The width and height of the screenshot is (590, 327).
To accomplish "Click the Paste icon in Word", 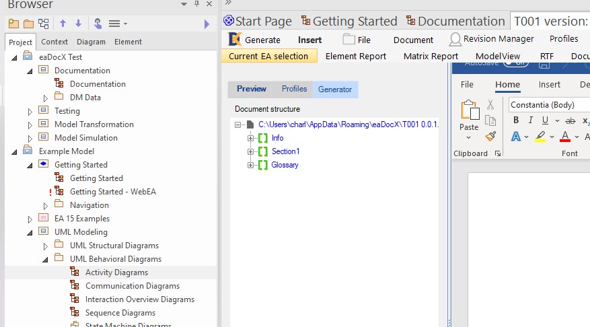I will pyautogui.click(x=470, y=110).
